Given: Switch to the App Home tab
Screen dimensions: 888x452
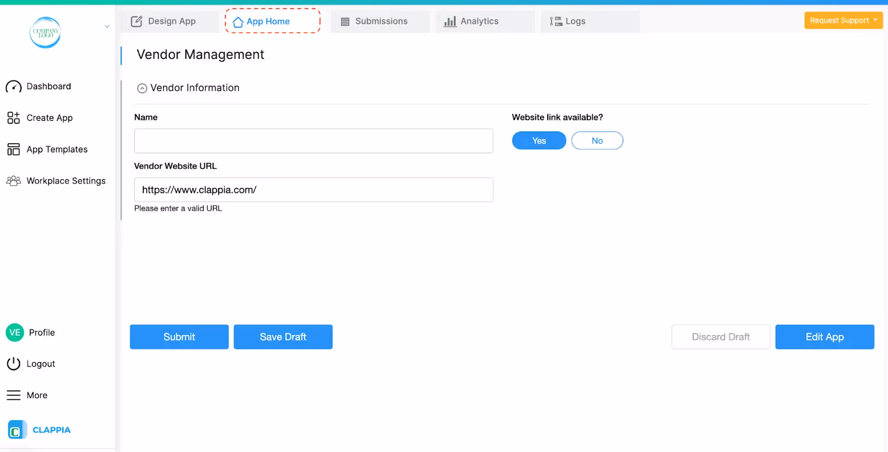Looking at the screenshot, I should (273, 21).
